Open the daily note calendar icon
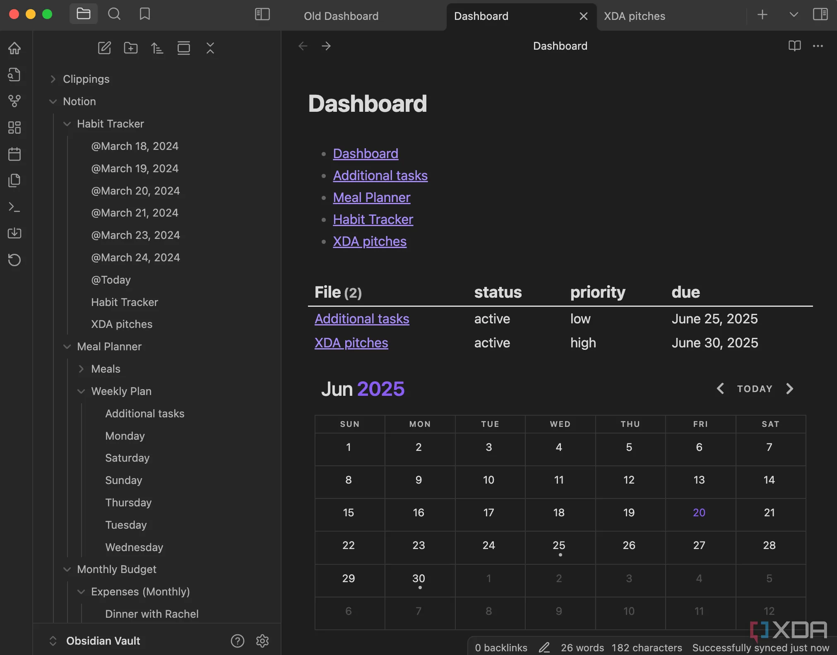The image size is (837, 655). [x=14, y=154]
